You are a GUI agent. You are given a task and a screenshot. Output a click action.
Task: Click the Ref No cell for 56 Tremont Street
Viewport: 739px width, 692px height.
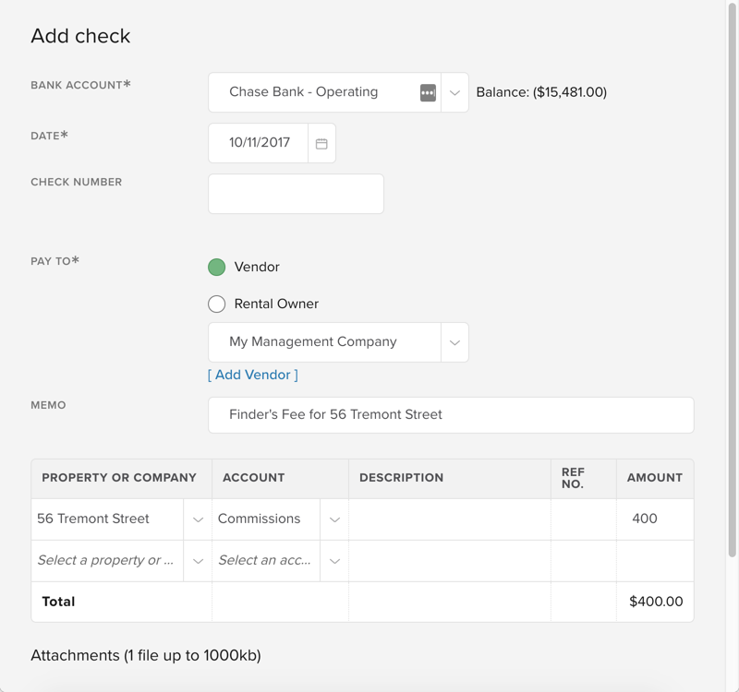584,519
